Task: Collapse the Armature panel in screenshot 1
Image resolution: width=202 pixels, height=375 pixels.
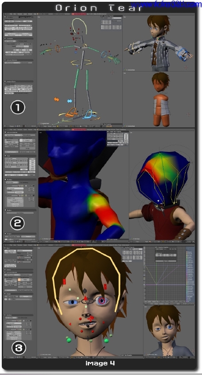Action: click(5, 17)
